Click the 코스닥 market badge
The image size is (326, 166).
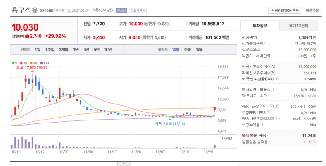pyautogui.click(x=60, y=11)
